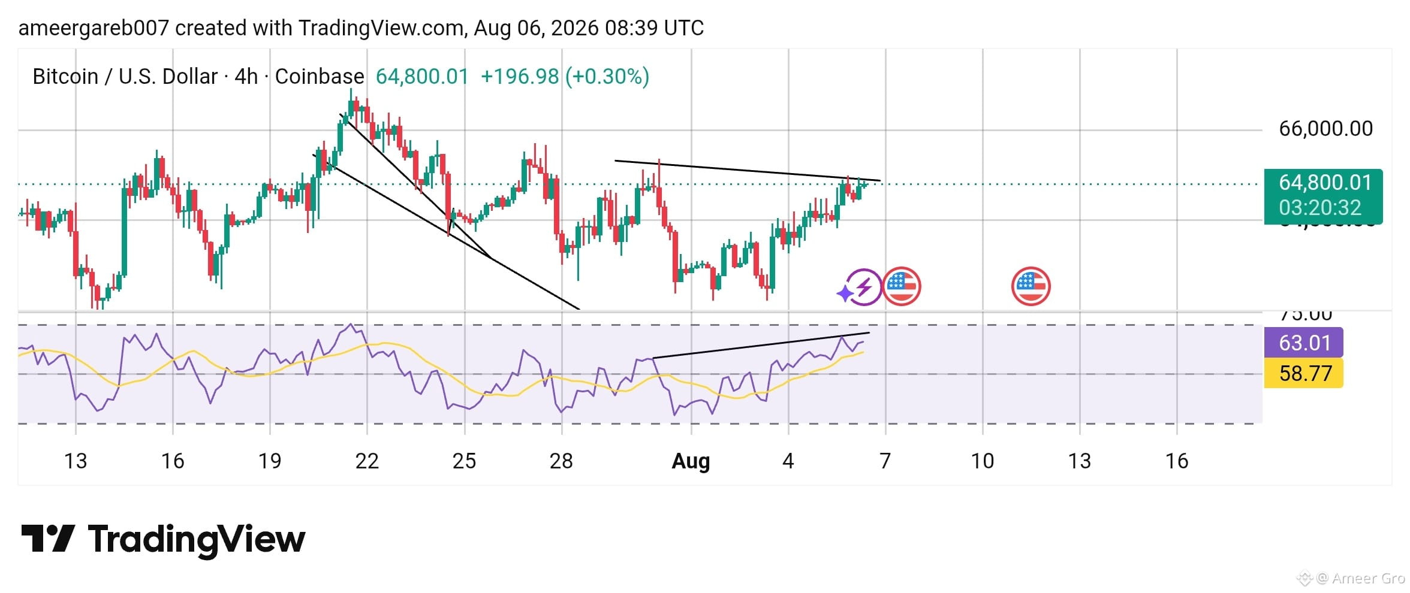Click the 22 date label
Screen dimensions: 1410x593
pos(367,461)
